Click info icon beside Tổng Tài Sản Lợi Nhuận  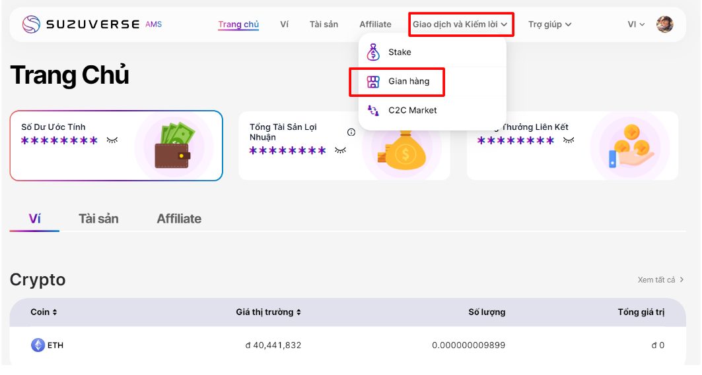351,132
